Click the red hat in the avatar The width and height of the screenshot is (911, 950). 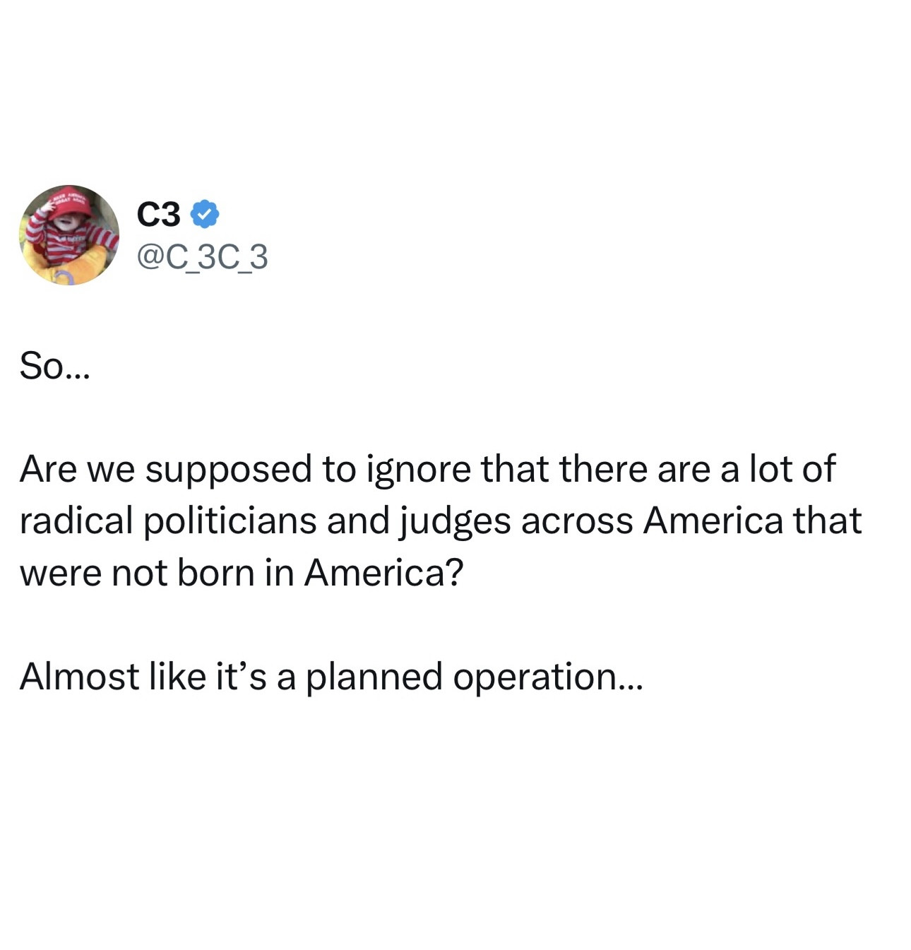[69, 203]
